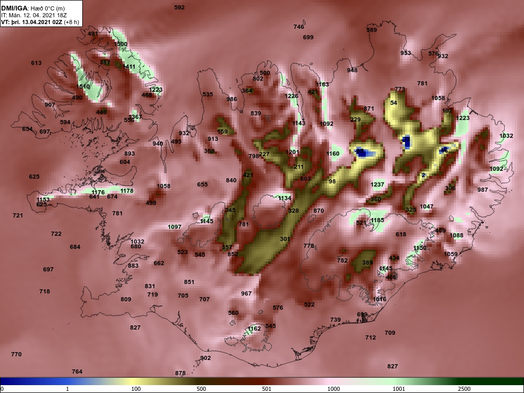Select the map value 986
Viewport: 524px width, 393px height.
pos(232,99)
